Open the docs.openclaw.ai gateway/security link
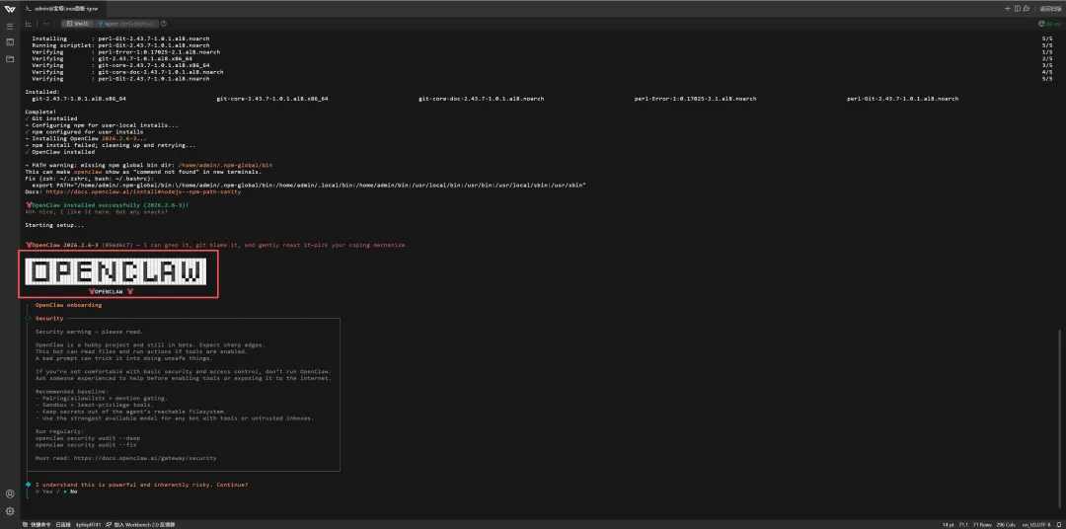This screenshot has height=529, width=1066. pos(145,458)
